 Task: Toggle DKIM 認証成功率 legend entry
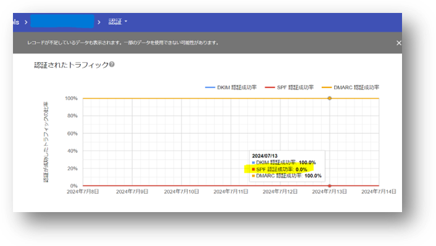tap(231, 88)
